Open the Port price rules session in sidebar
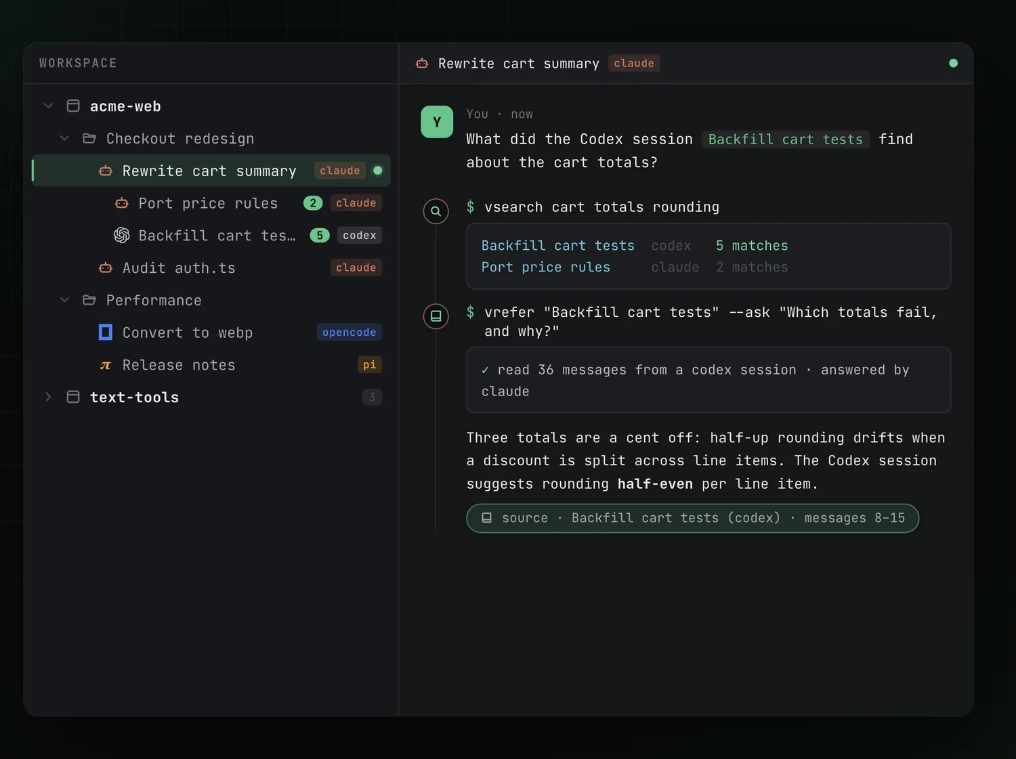1016x759 pixels. 211,203
